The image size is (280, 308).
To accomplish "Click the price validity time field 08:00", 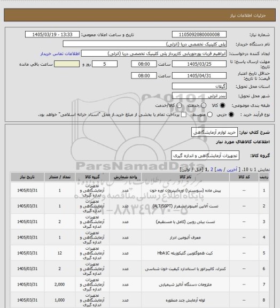I will tap(144, 75).
